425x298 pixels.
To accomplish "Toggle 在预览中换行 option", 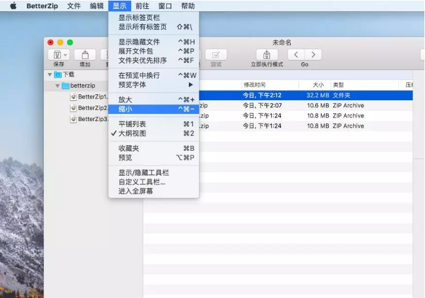I will coord(153,75).
